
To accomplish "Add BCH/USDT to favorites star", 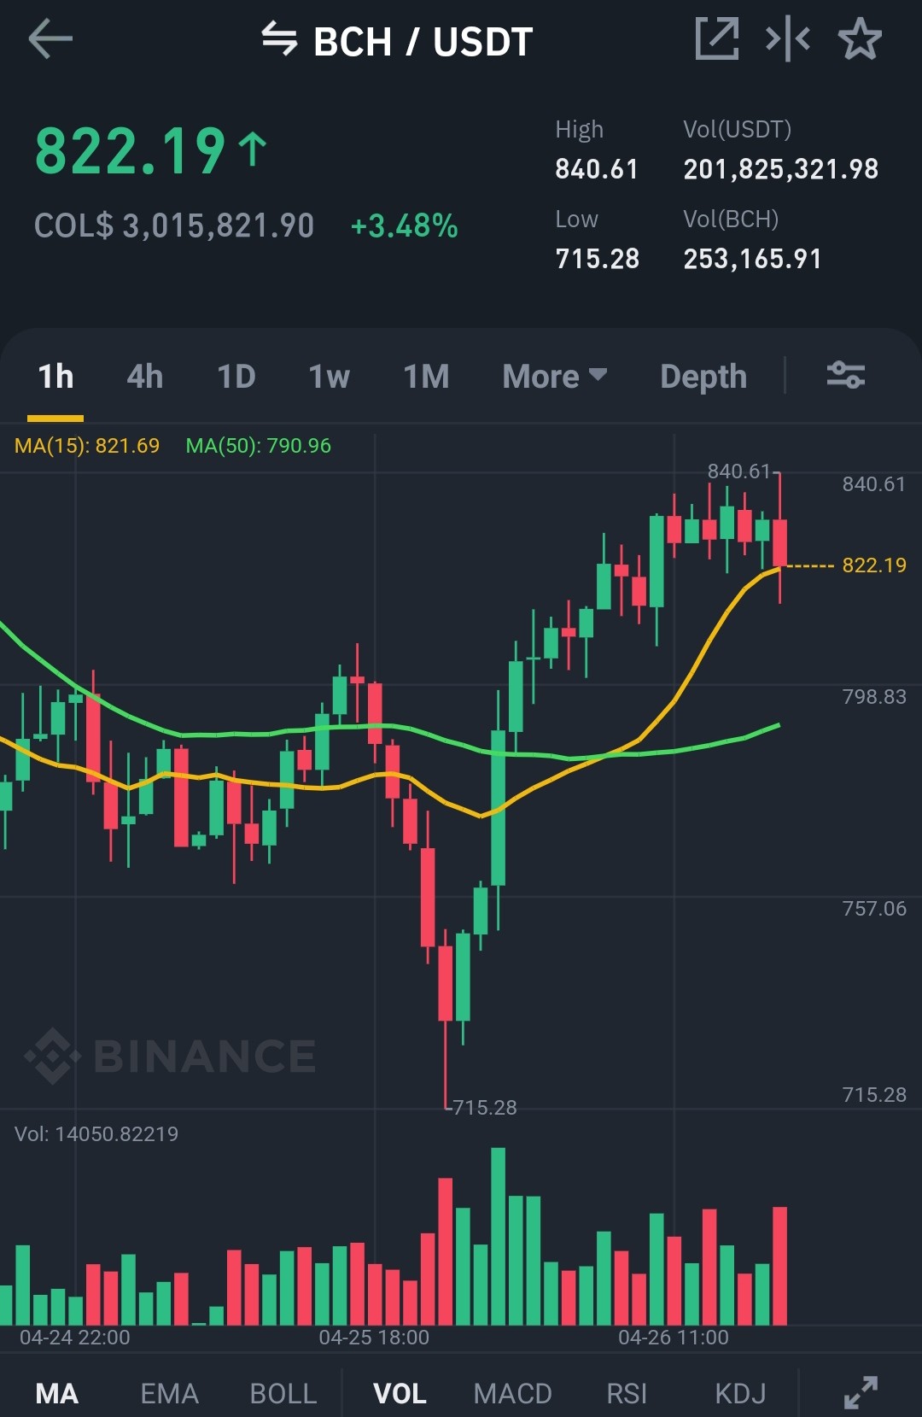I will (860, 39).
